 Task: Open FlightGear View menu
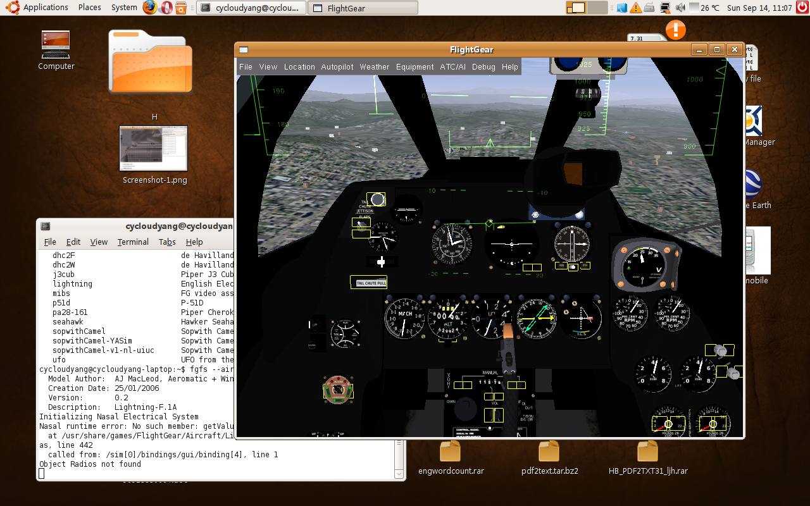click(x=268, y=66)
